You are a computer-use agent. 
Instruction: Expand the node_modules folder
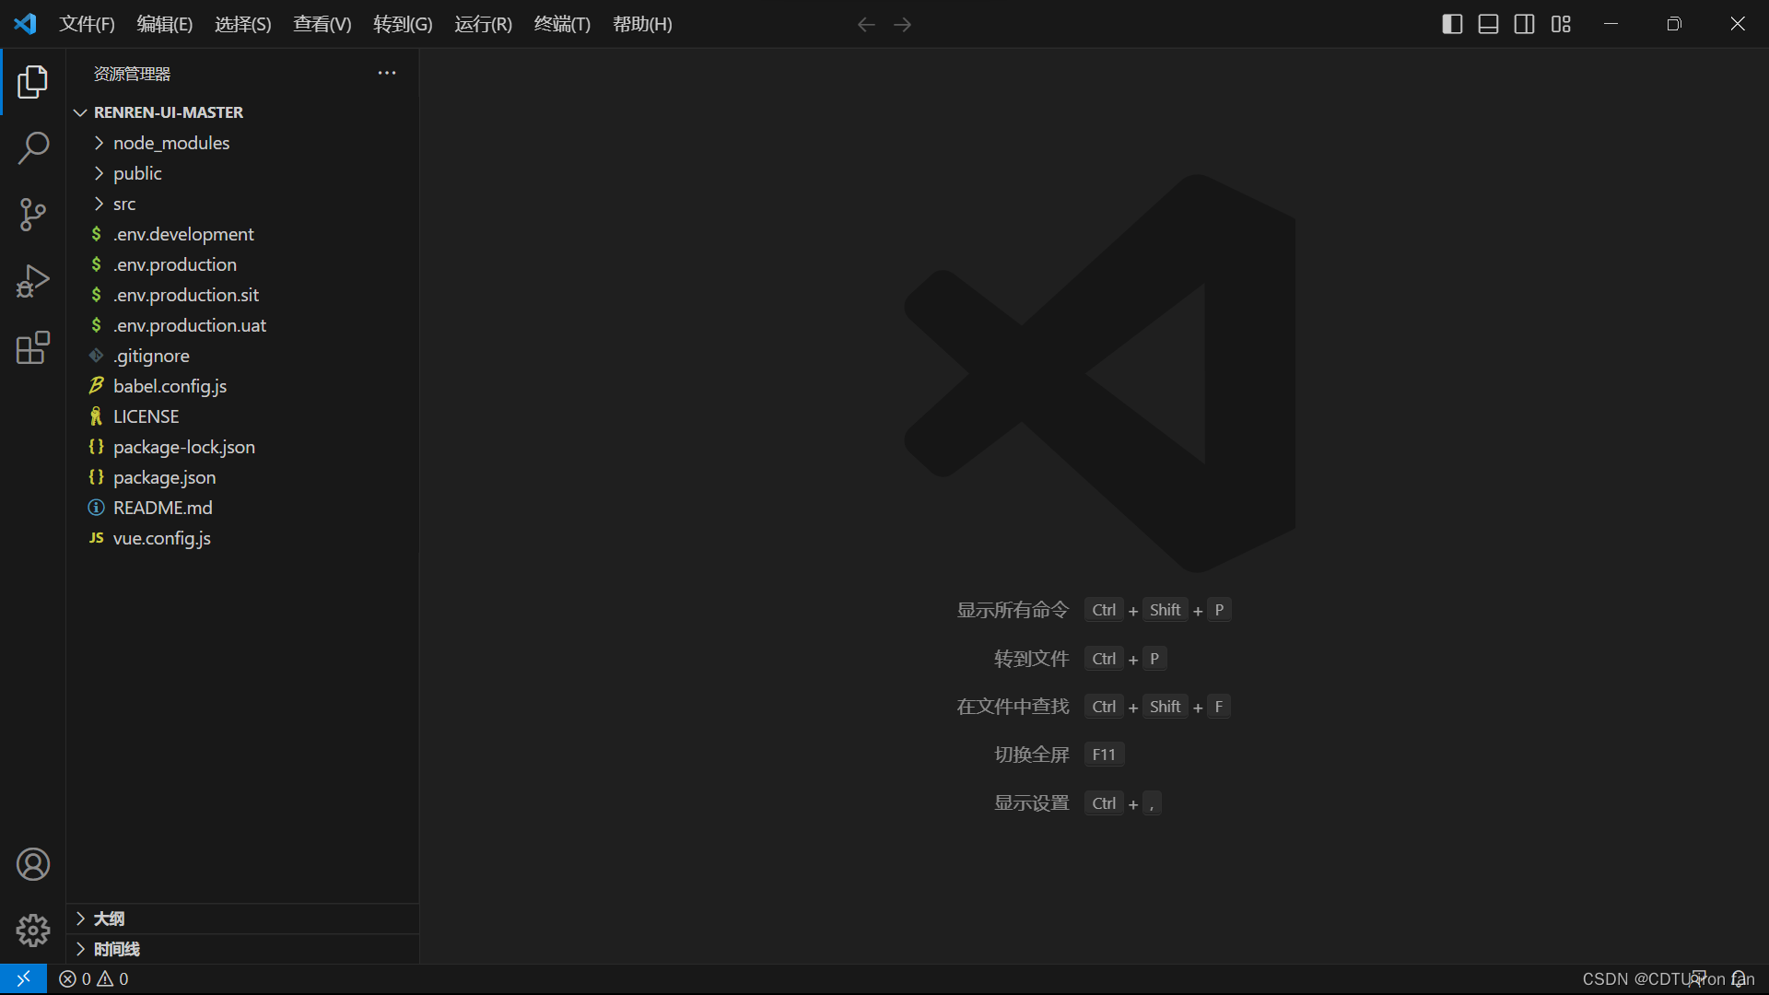pyautogui.click(x=171, y=143)
